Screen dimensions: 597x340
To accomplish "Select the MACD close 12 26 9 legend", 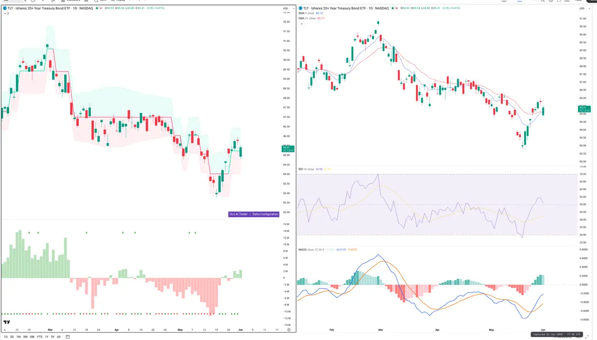I will click(310, 249).
